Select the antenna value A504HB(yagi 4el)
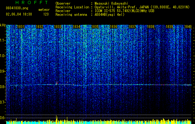Screen dimensions: 195x124 (x=109, y=15)
